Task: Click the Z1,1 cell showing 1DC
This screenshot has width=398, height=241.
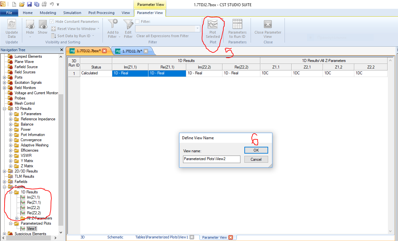Action: [276, 73]
